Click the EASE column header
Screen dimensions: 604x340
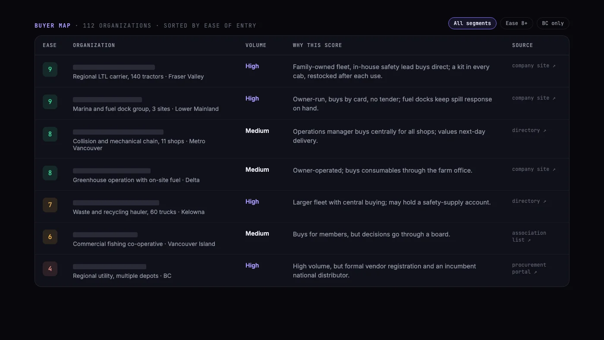(x=50, y=45)
